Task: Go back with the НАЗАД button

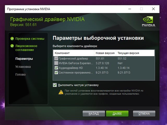Action: (94, 114)
